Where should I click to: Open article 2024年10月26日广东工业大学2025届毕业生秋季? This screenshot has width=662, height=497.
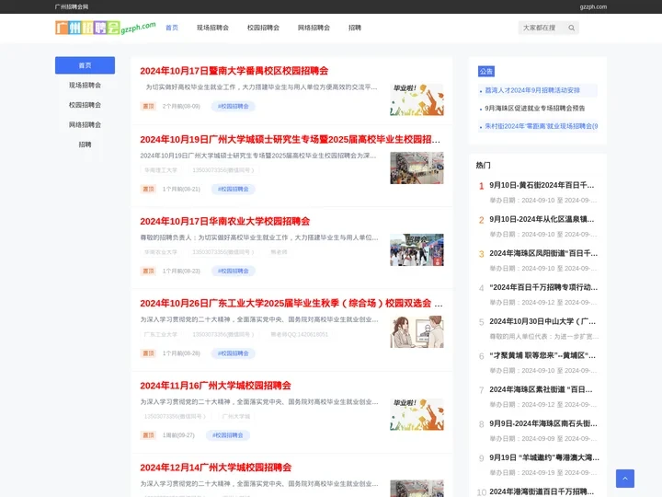[x=291, y=304]
